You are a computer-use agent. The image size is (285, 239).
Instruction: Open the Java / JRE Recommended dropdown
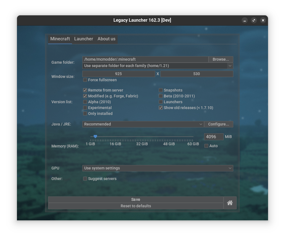tap(143, 124)
